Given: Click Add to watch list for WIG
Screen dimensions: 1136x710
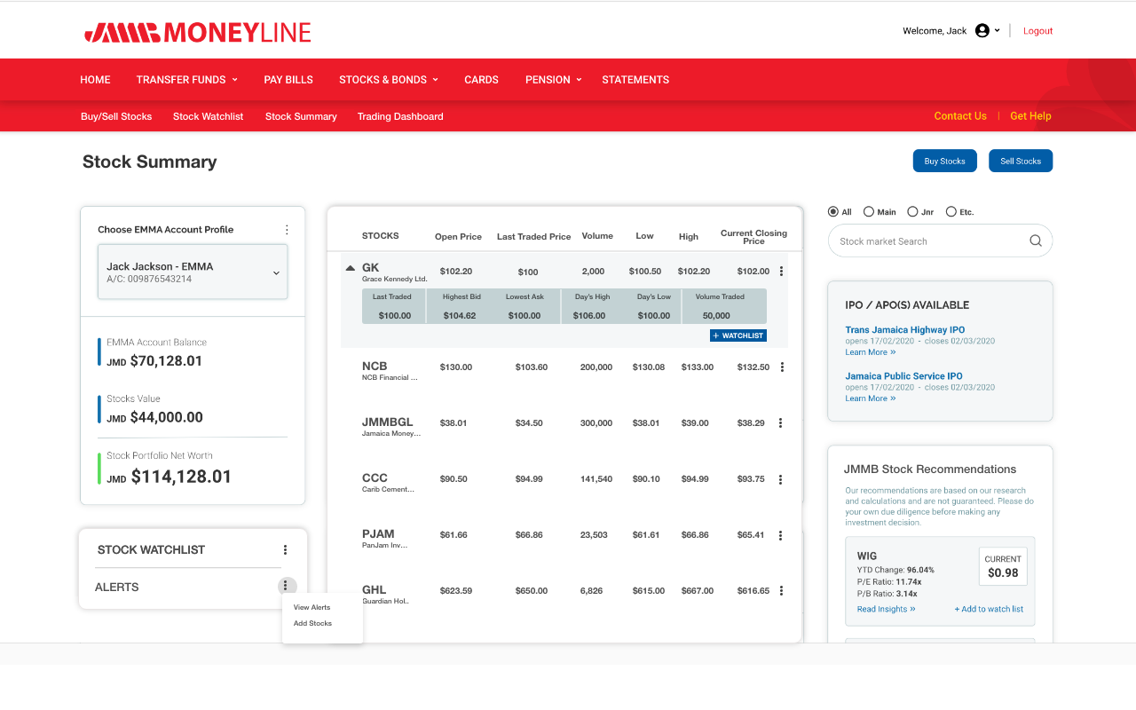Looking at the screenshot, I should click(x=989, y=610).
